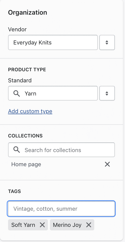Click Add custom type link
The height and width of the screenshot is (242, 125).
[30, 111]
